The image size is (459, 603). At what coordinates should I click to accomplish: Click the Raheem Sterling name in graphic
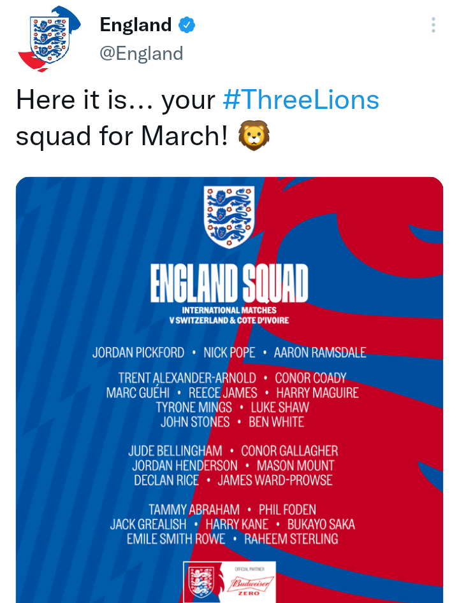click(291, 539)
